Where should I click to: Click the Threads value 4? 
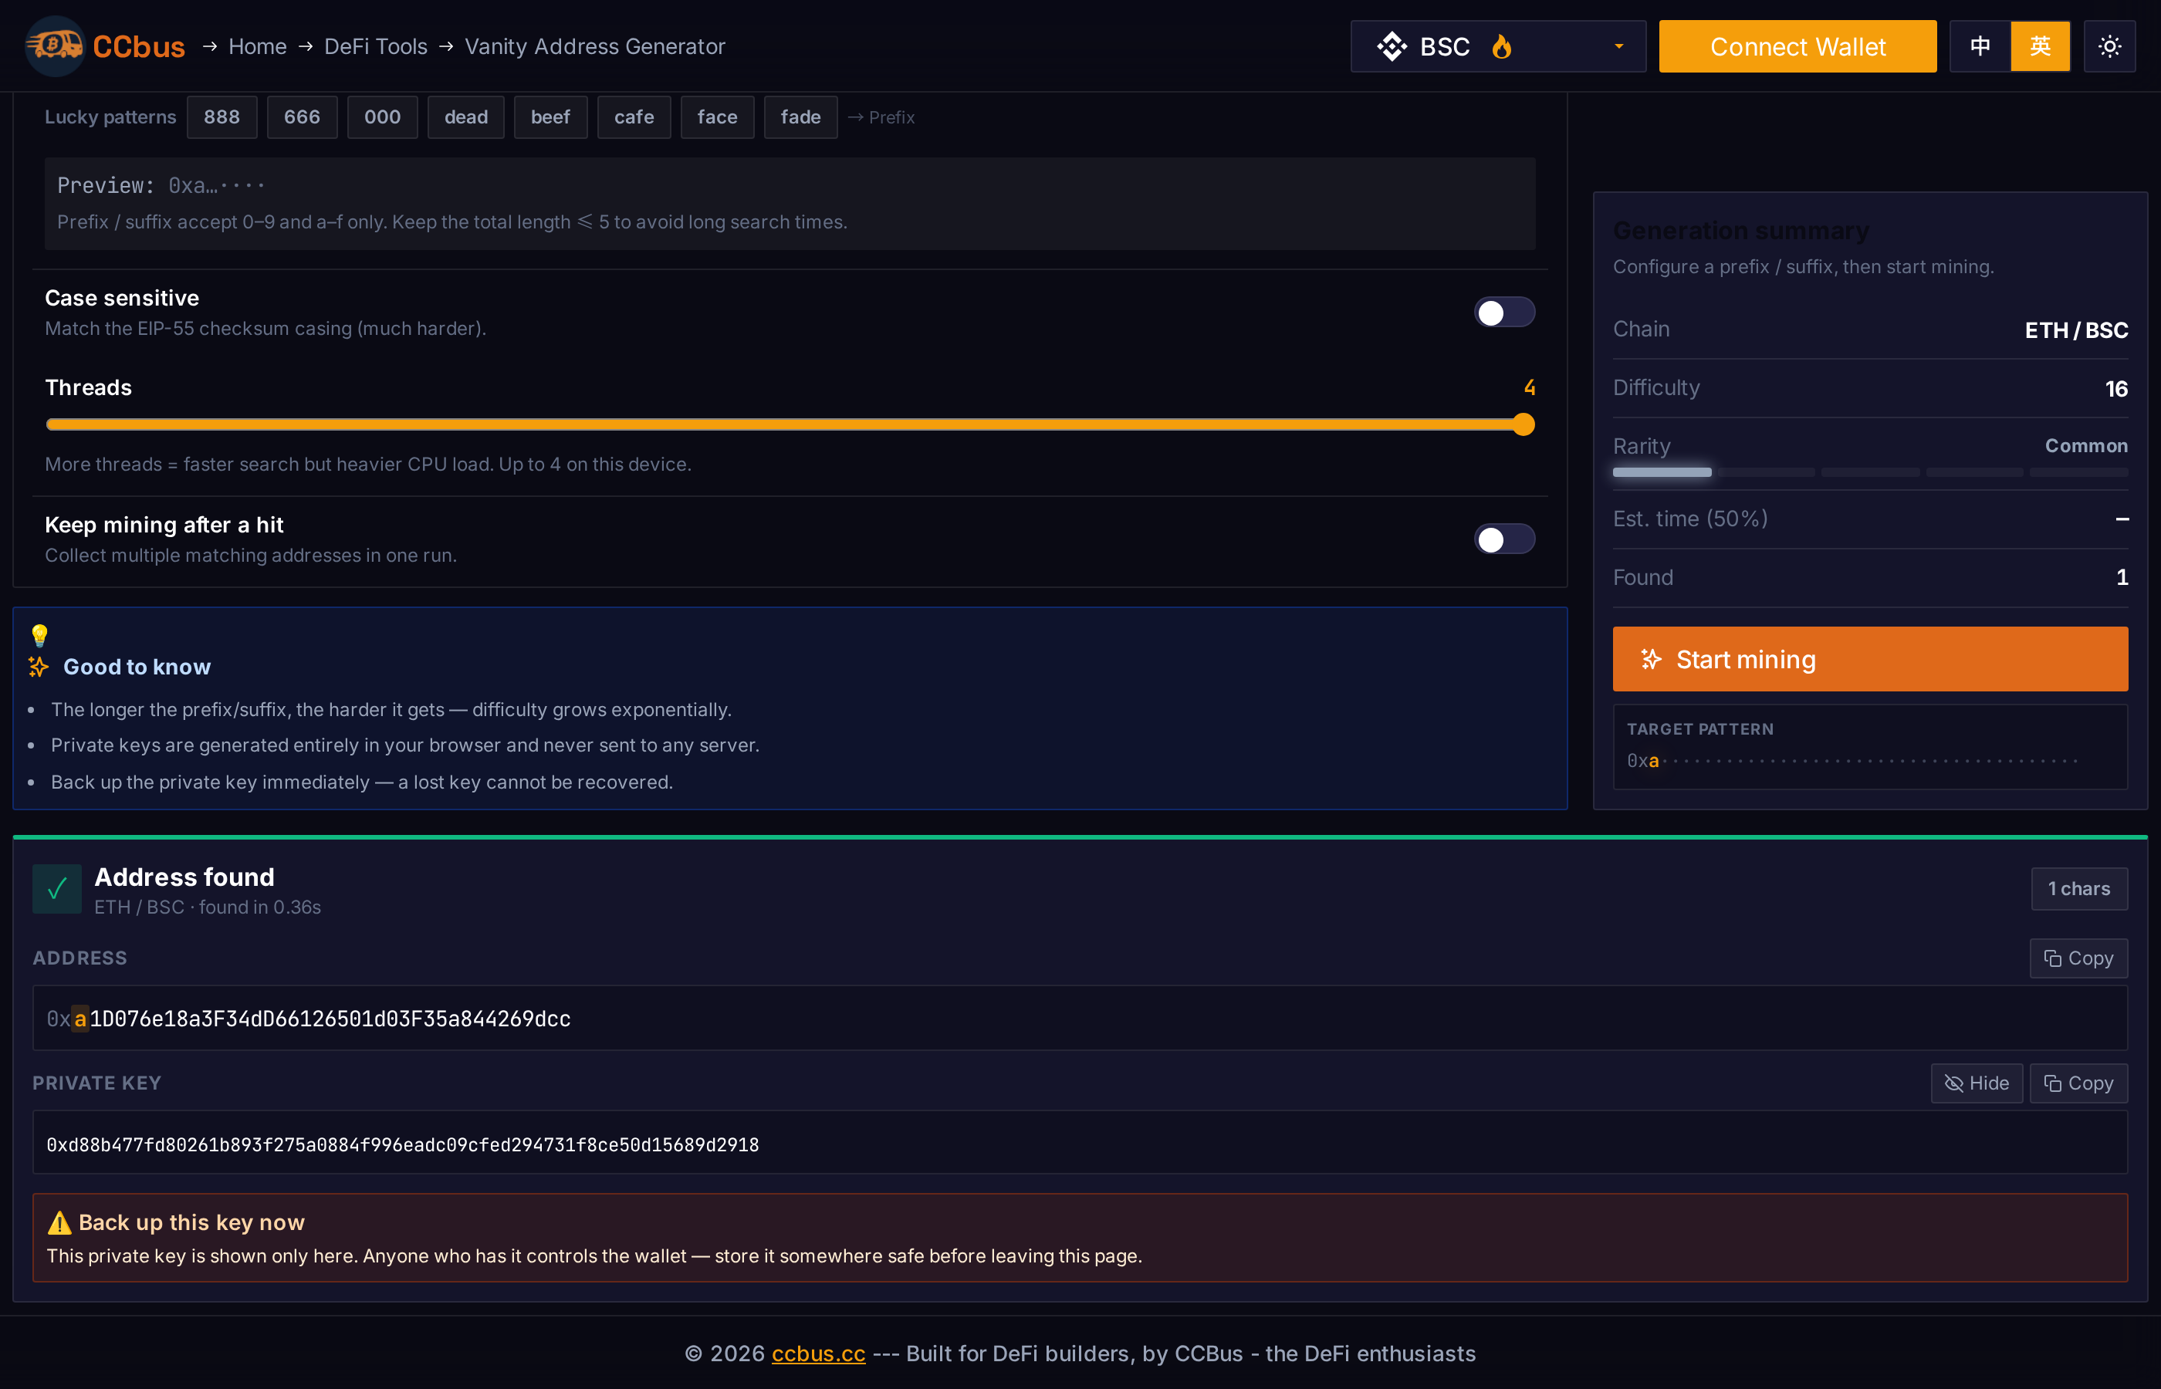[x=1529, y=388]
